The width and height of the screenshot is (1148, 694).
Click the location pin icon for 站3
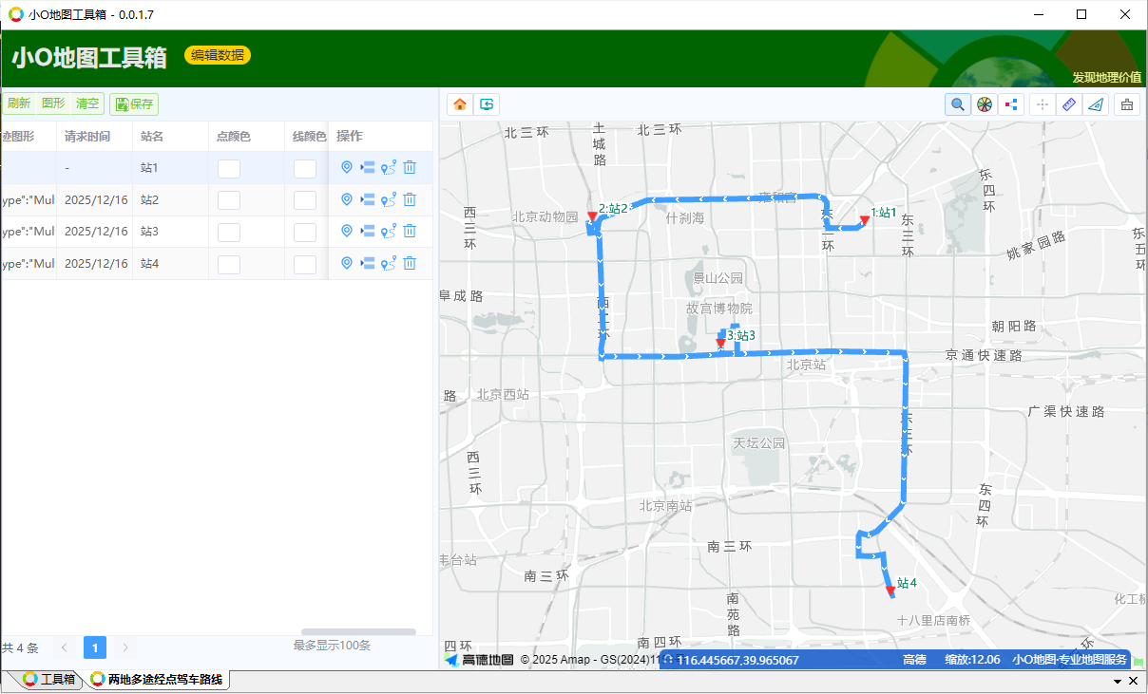click(347, 231)
